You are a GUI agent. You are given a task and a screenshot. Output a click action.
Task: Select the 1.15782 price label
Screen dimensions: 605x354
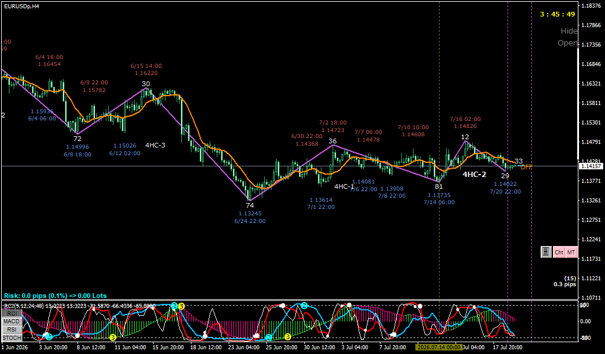tap(94, 90)
